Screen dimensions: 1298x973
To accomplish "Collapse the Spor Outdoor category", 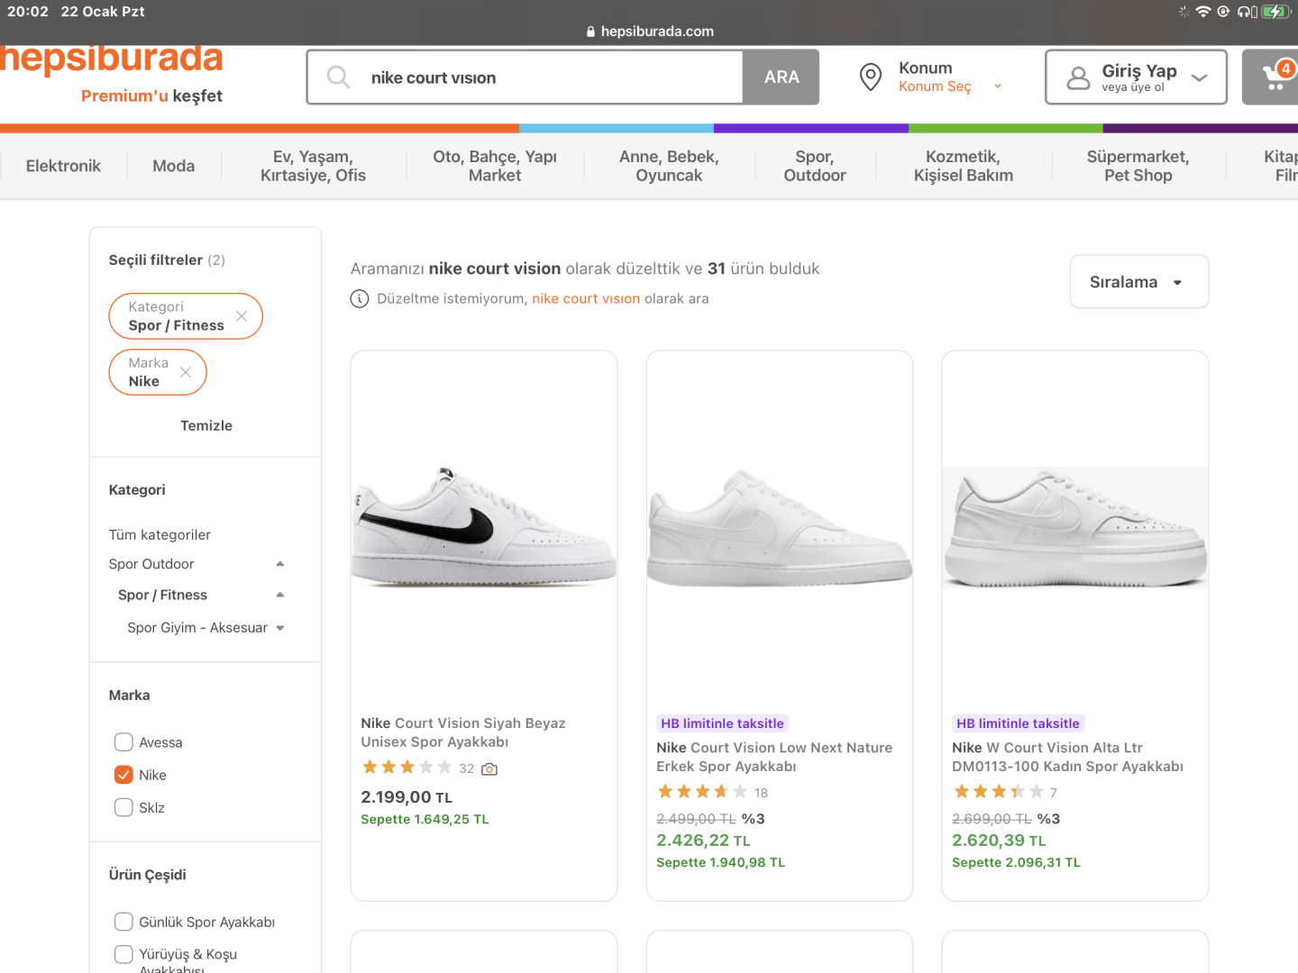I will coord(280,564).
